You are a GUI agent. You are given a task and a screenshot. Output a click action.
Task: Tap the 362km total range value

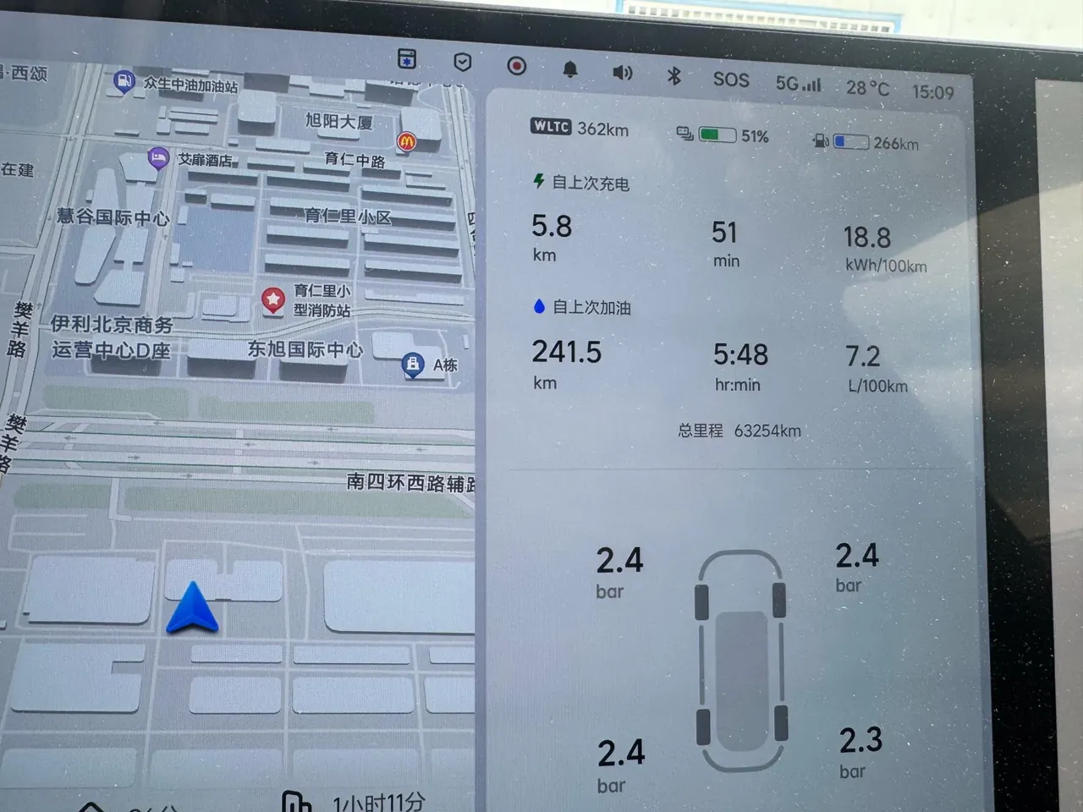603,129
